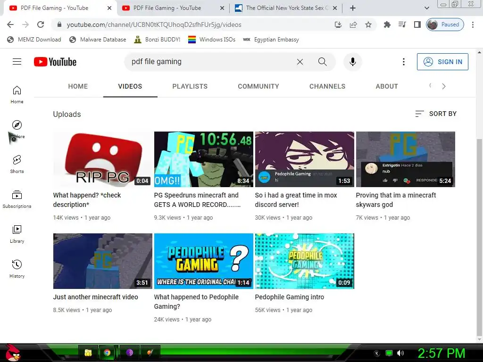483x362 pixels.
Task: Click the install/download icon in address bar
Action: pyautogui.click(x=338, y=25)
